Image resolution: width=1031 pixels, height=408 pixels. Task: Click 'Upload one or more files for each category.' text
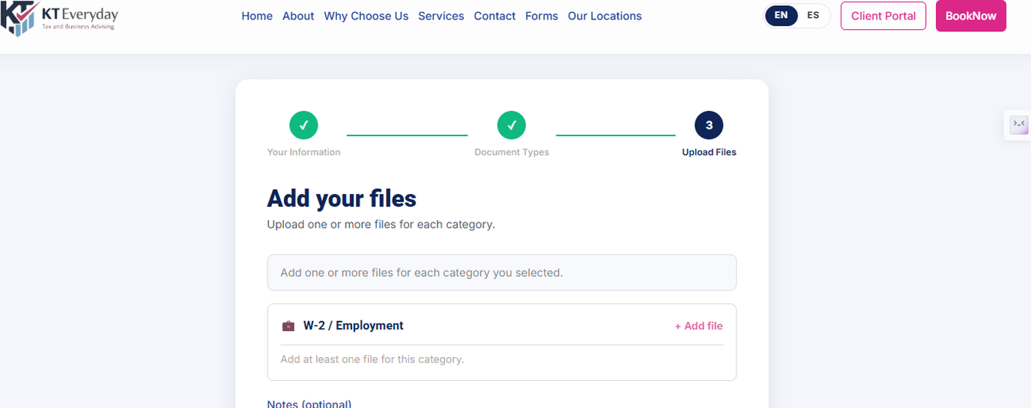(381, 224)
